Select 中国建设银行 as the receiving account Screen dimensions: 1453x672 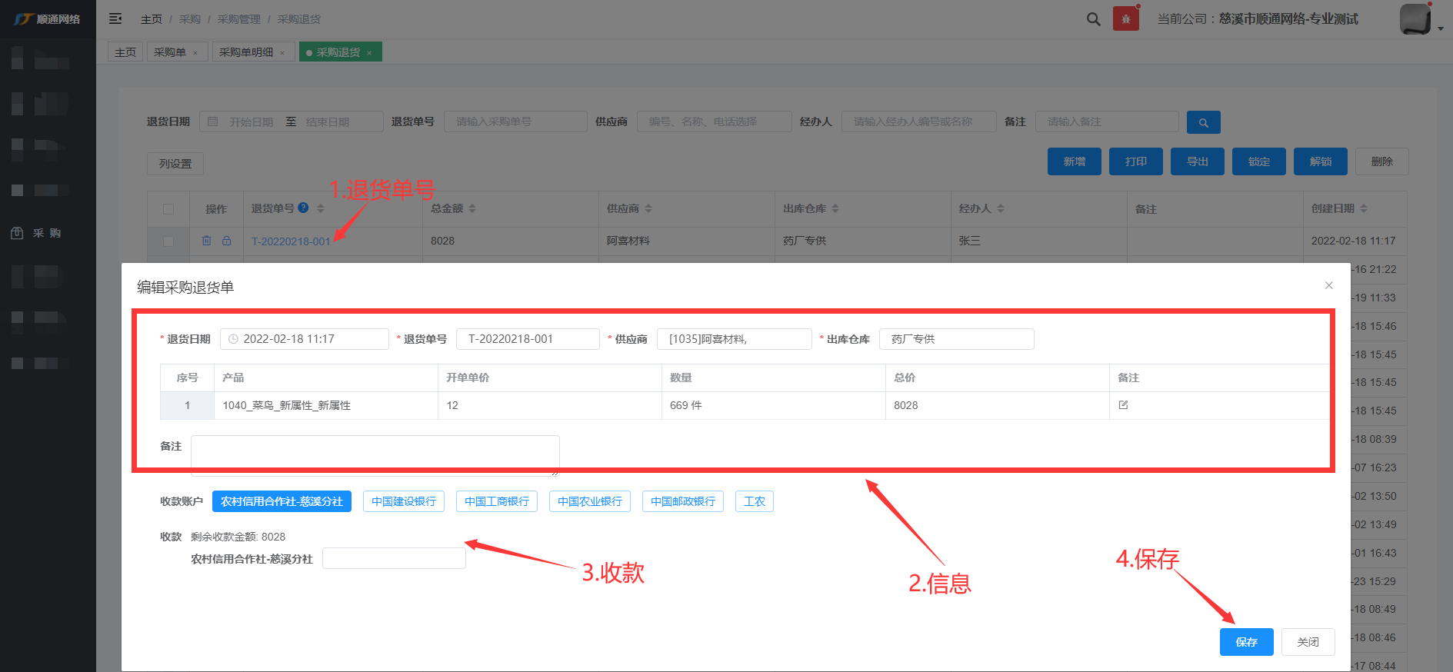[x=404, y=501]
